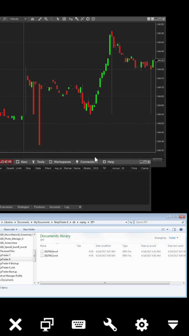
Task: Open the Tools menu in NinjaTrader
Action: pos(38,162)
